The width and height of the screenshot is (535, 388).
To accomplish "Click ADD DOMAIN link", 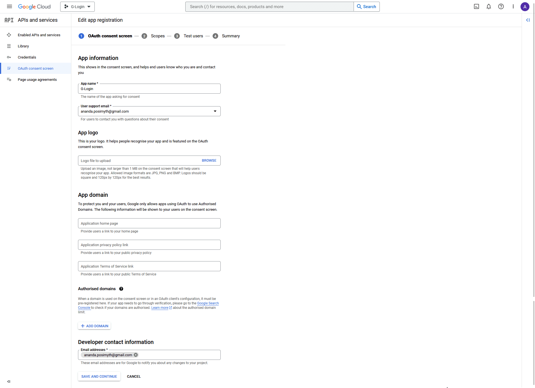I will click(95, 326).
